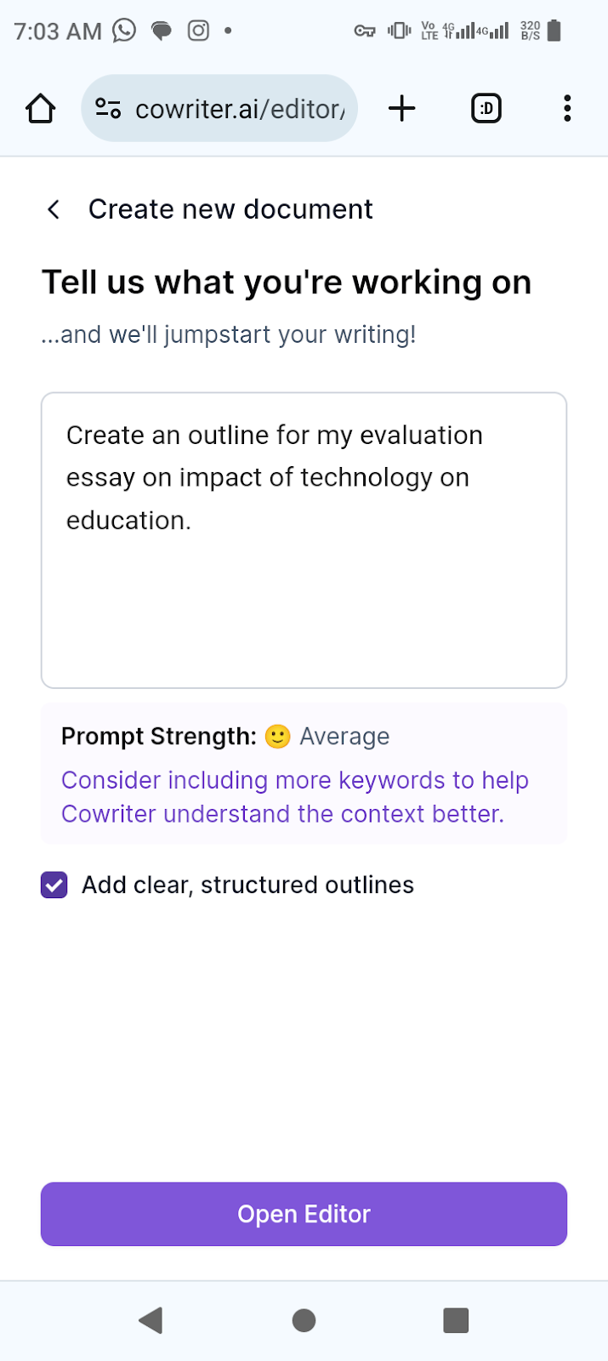Image resolution: width=608 pixels, height=1361 pixels.
Task: Uncheck Add clear, structured outlines checkbox
Action: pos(54,885)
